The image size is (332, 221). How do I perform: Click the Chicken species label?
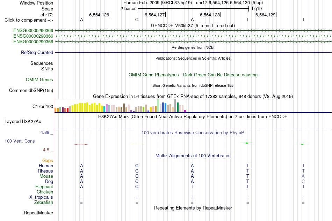[x=45, y=192]
